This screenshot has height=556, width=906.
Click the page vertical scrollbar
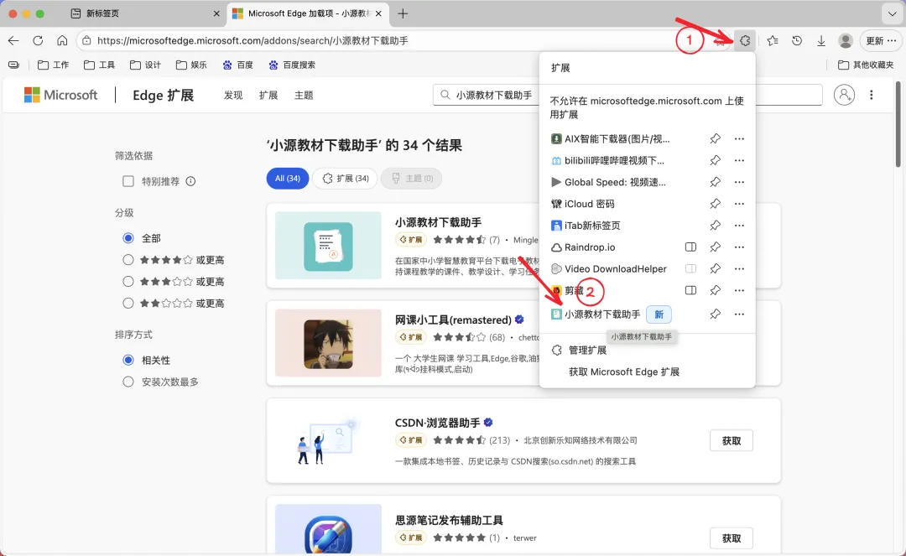click(x=898, y=124)
